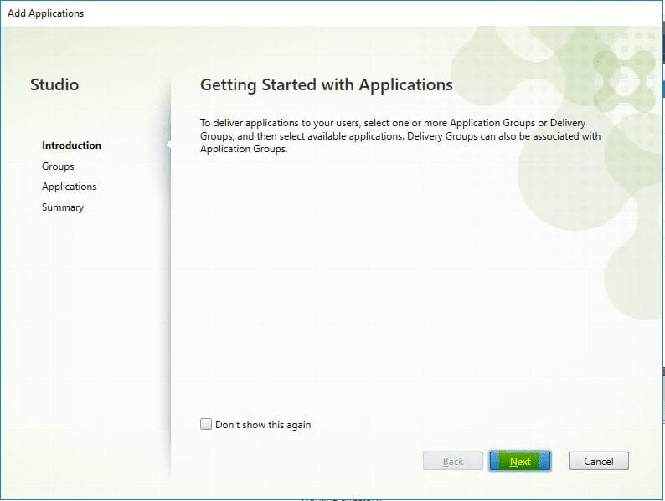Click the arrow notch beside Introduction

point(168,146)
